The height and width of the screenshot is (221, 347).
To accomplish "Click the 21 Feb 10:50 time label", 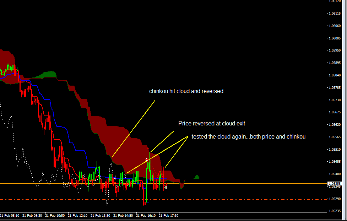I will click(x=55, y=215).
